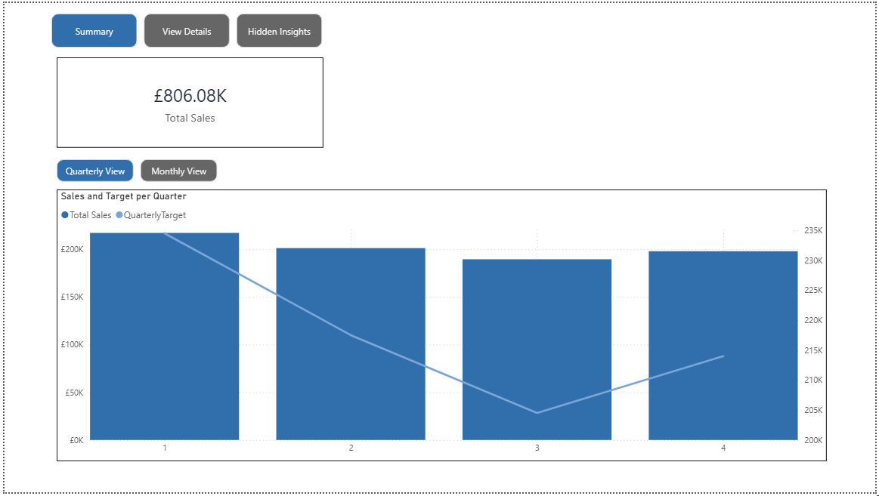The width and height of the screenshot is (879, 496).
Task: Click the QuarterlyTarget legend color dot
Action: point(119,215)
